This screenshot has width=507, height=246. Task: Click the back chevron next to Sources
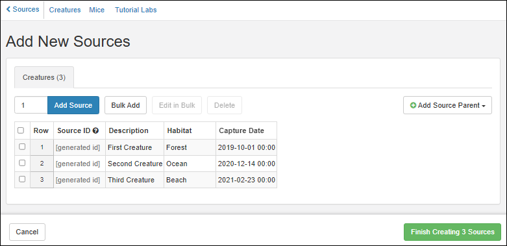tap(8, 9)
